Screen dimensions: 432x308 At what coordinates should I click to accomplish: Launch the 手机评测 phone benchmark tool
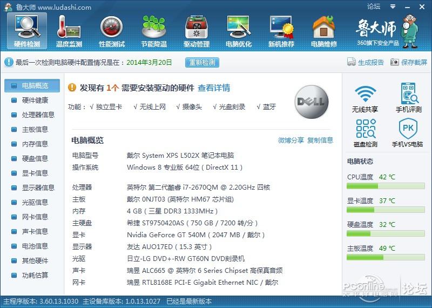coord(409,98)
